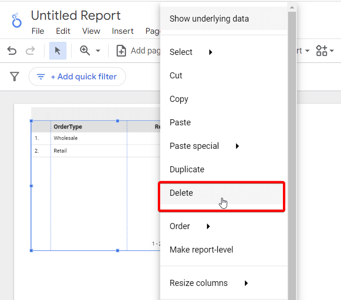Expand the Resize columns submenu
The height and width of the screenshot is (300, 341).
point(224,283)
